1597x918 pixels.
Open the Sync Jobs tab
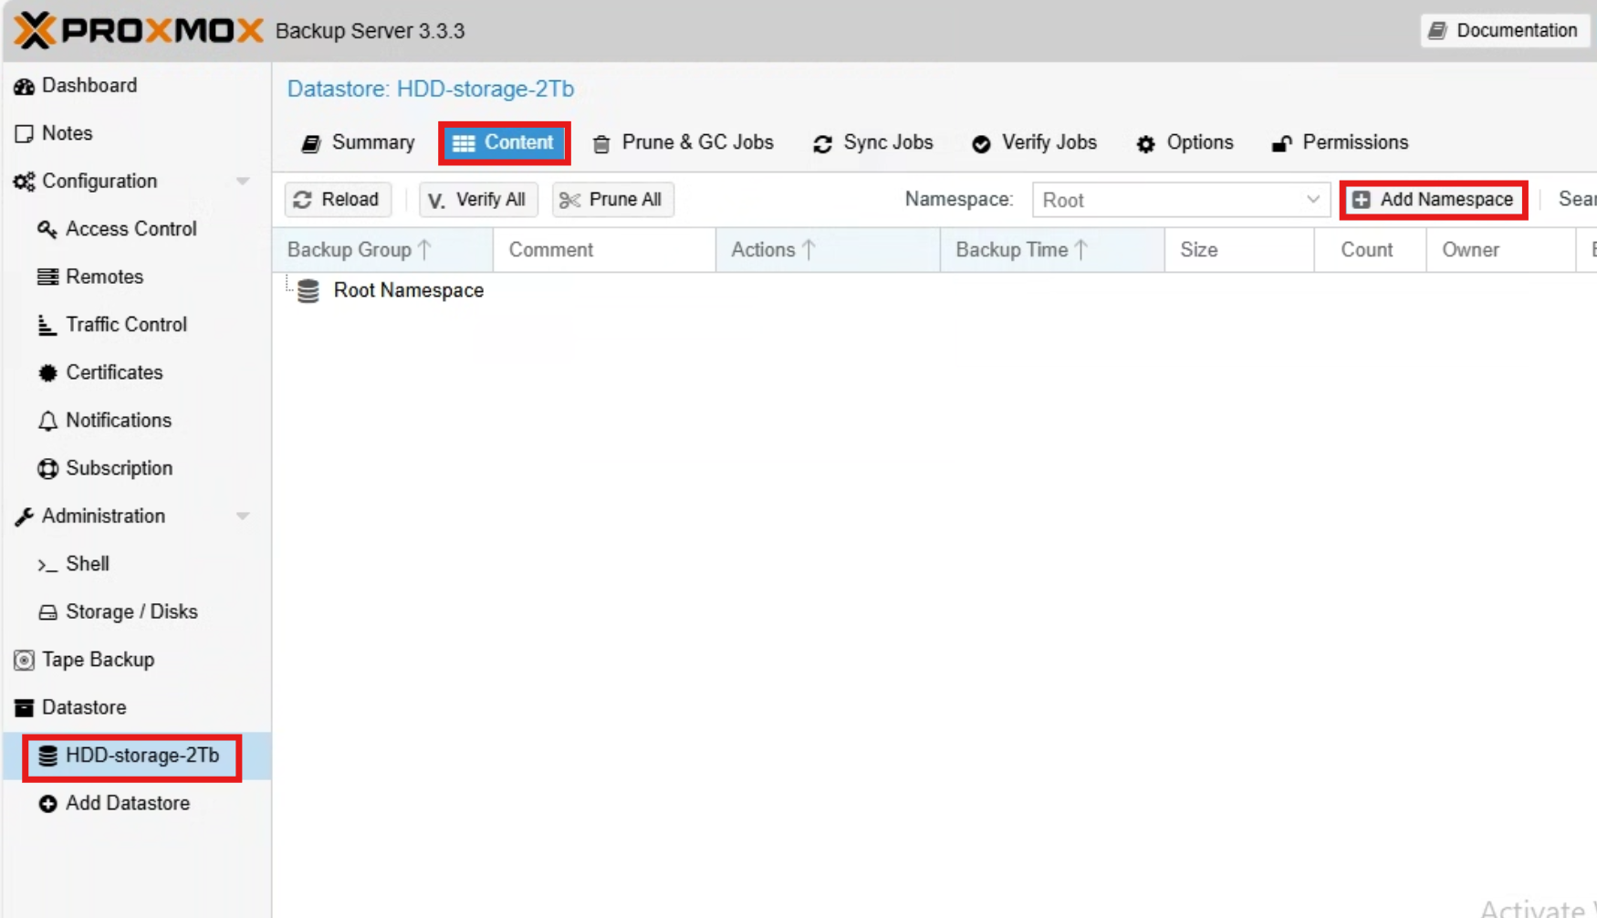[x=872, y=143]
